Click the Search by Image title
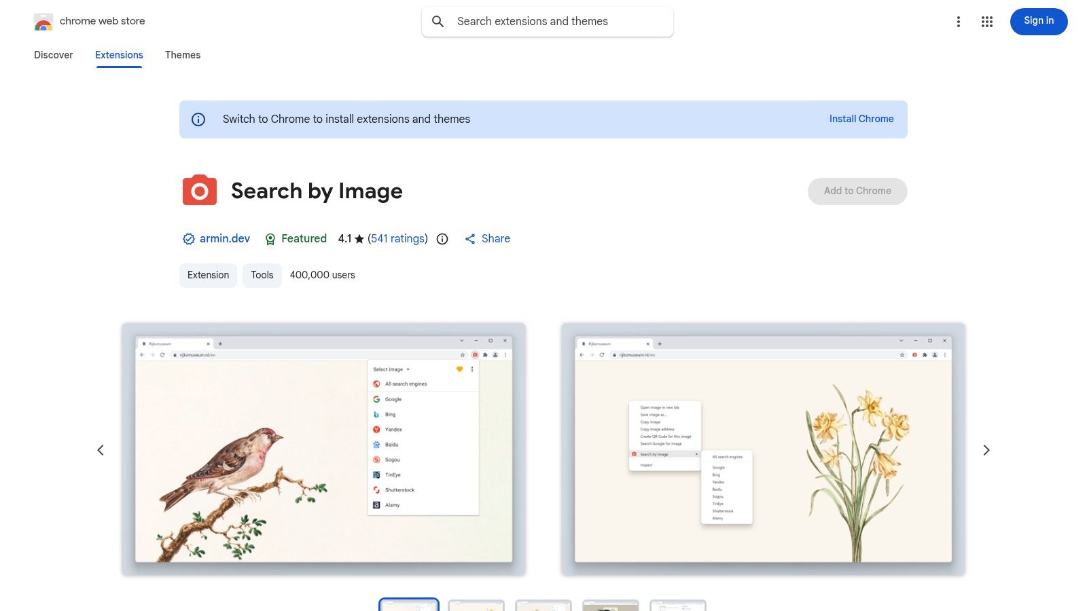The width and height of the screenshot is (1087, 611). 317,191
